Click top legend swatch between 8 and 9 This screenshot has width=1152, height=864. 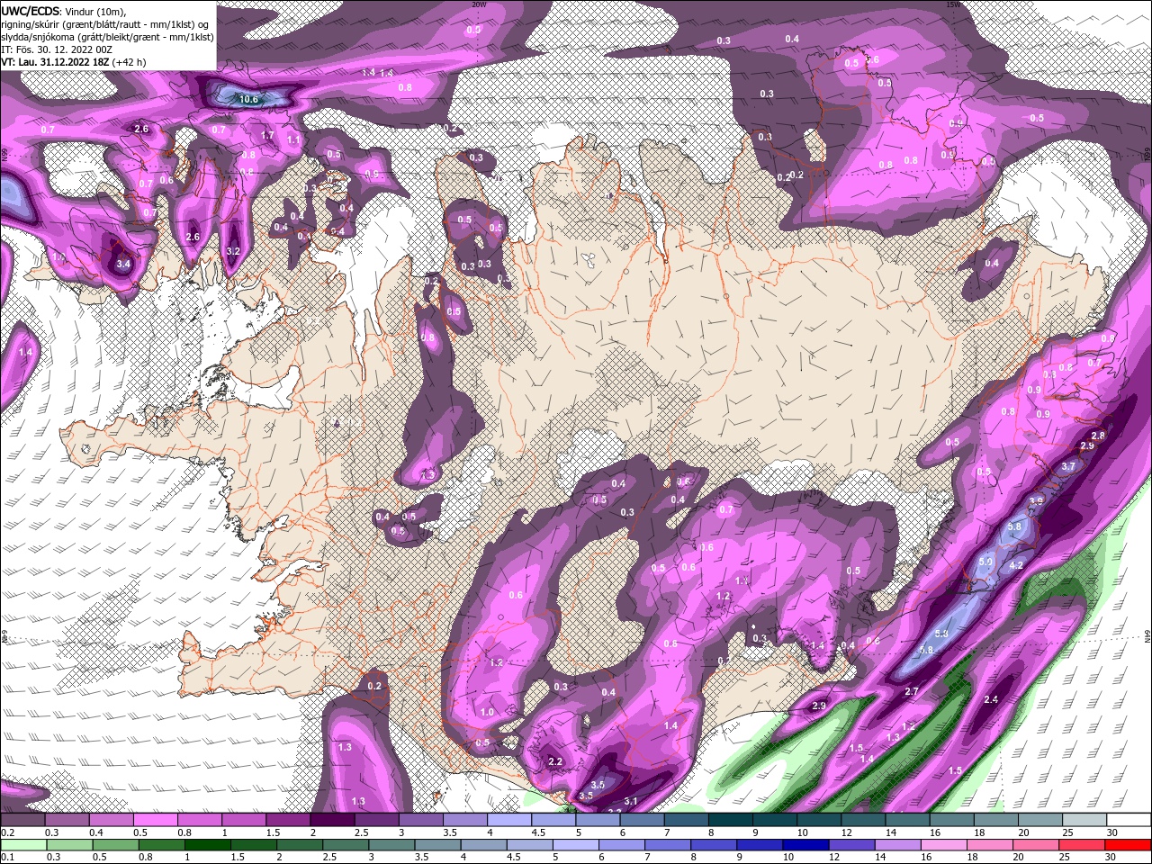[729, 820]
